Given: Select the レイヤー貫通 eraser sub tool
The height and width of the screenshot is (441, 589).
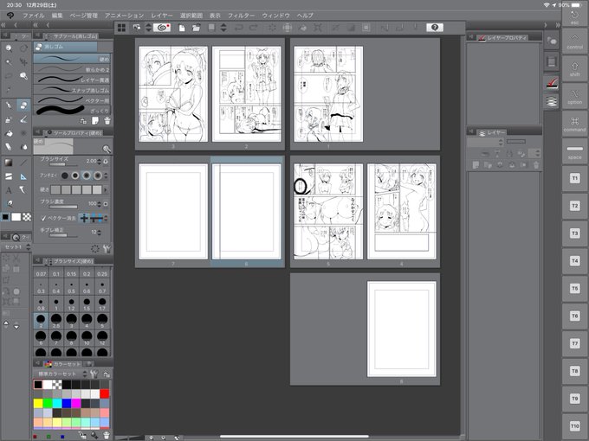Looking at the screenshot, I should pos(72,80).
